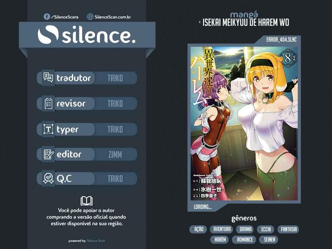Choose the Seinen genre tag
This screenshot has height=249, width=332.
269,239
